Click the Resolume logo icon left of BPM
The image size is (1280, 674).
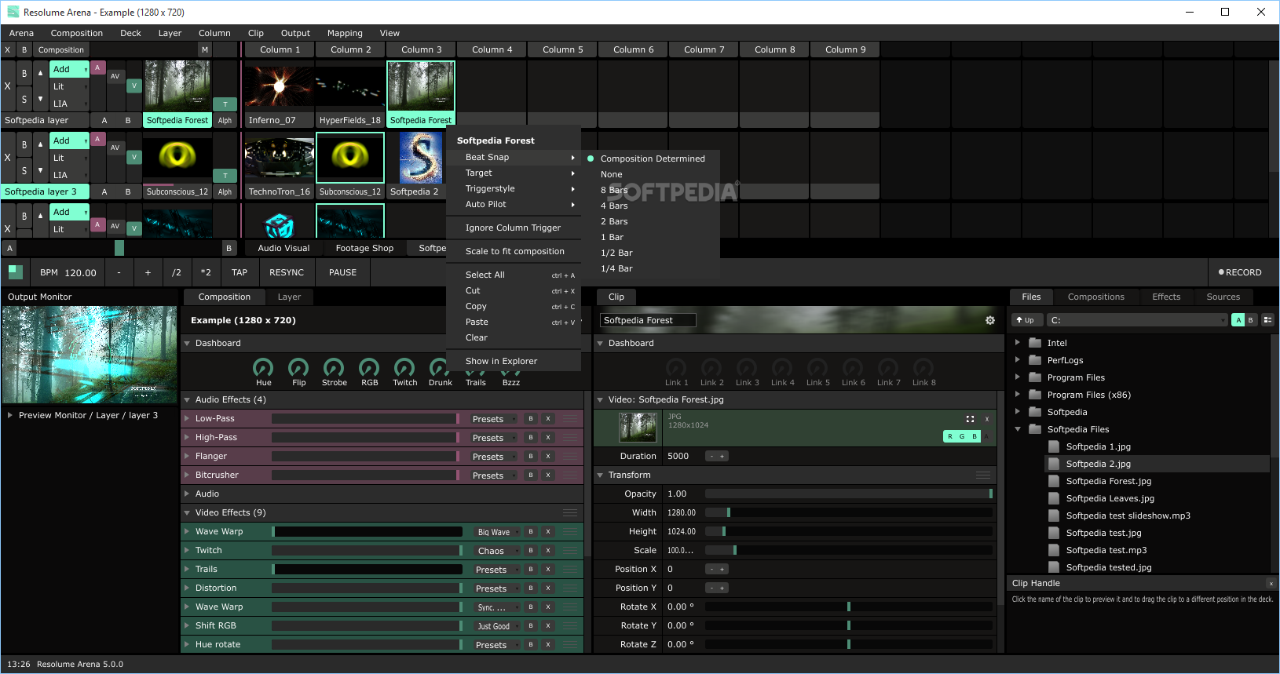pos(16,272)
